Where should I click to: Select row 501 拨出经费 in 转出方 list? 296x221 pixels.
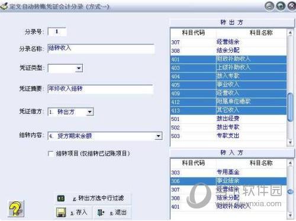pyautogui.click(x=229, y=119)
